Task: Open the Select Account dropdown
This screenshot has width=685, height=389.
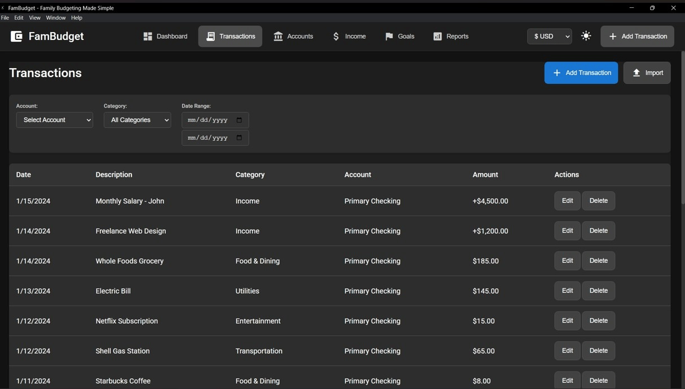Action: coord(54,119)
